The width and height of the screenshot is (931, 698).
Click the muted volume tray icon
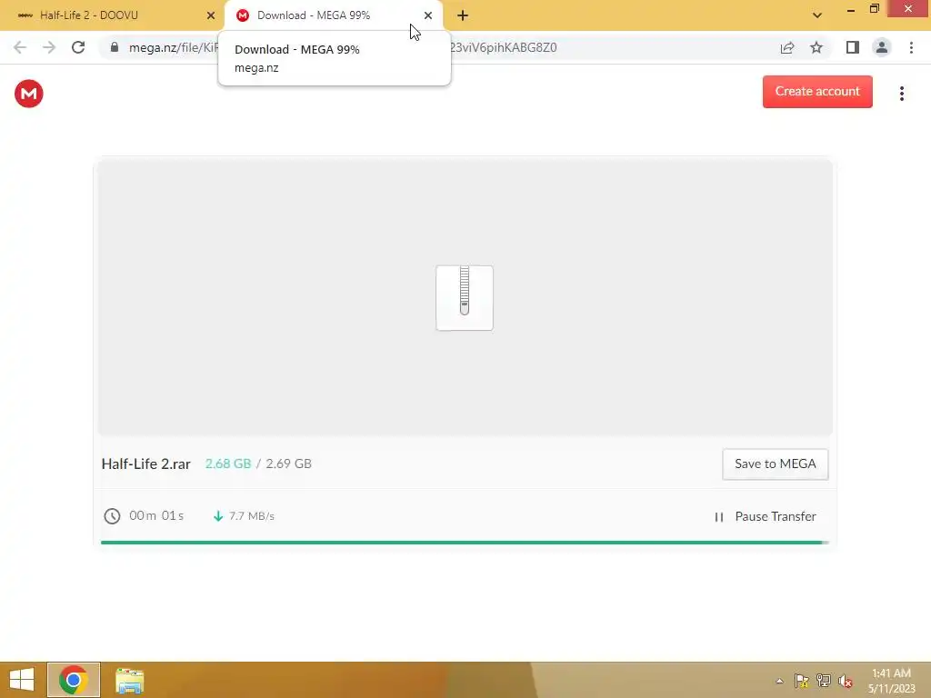845,681
